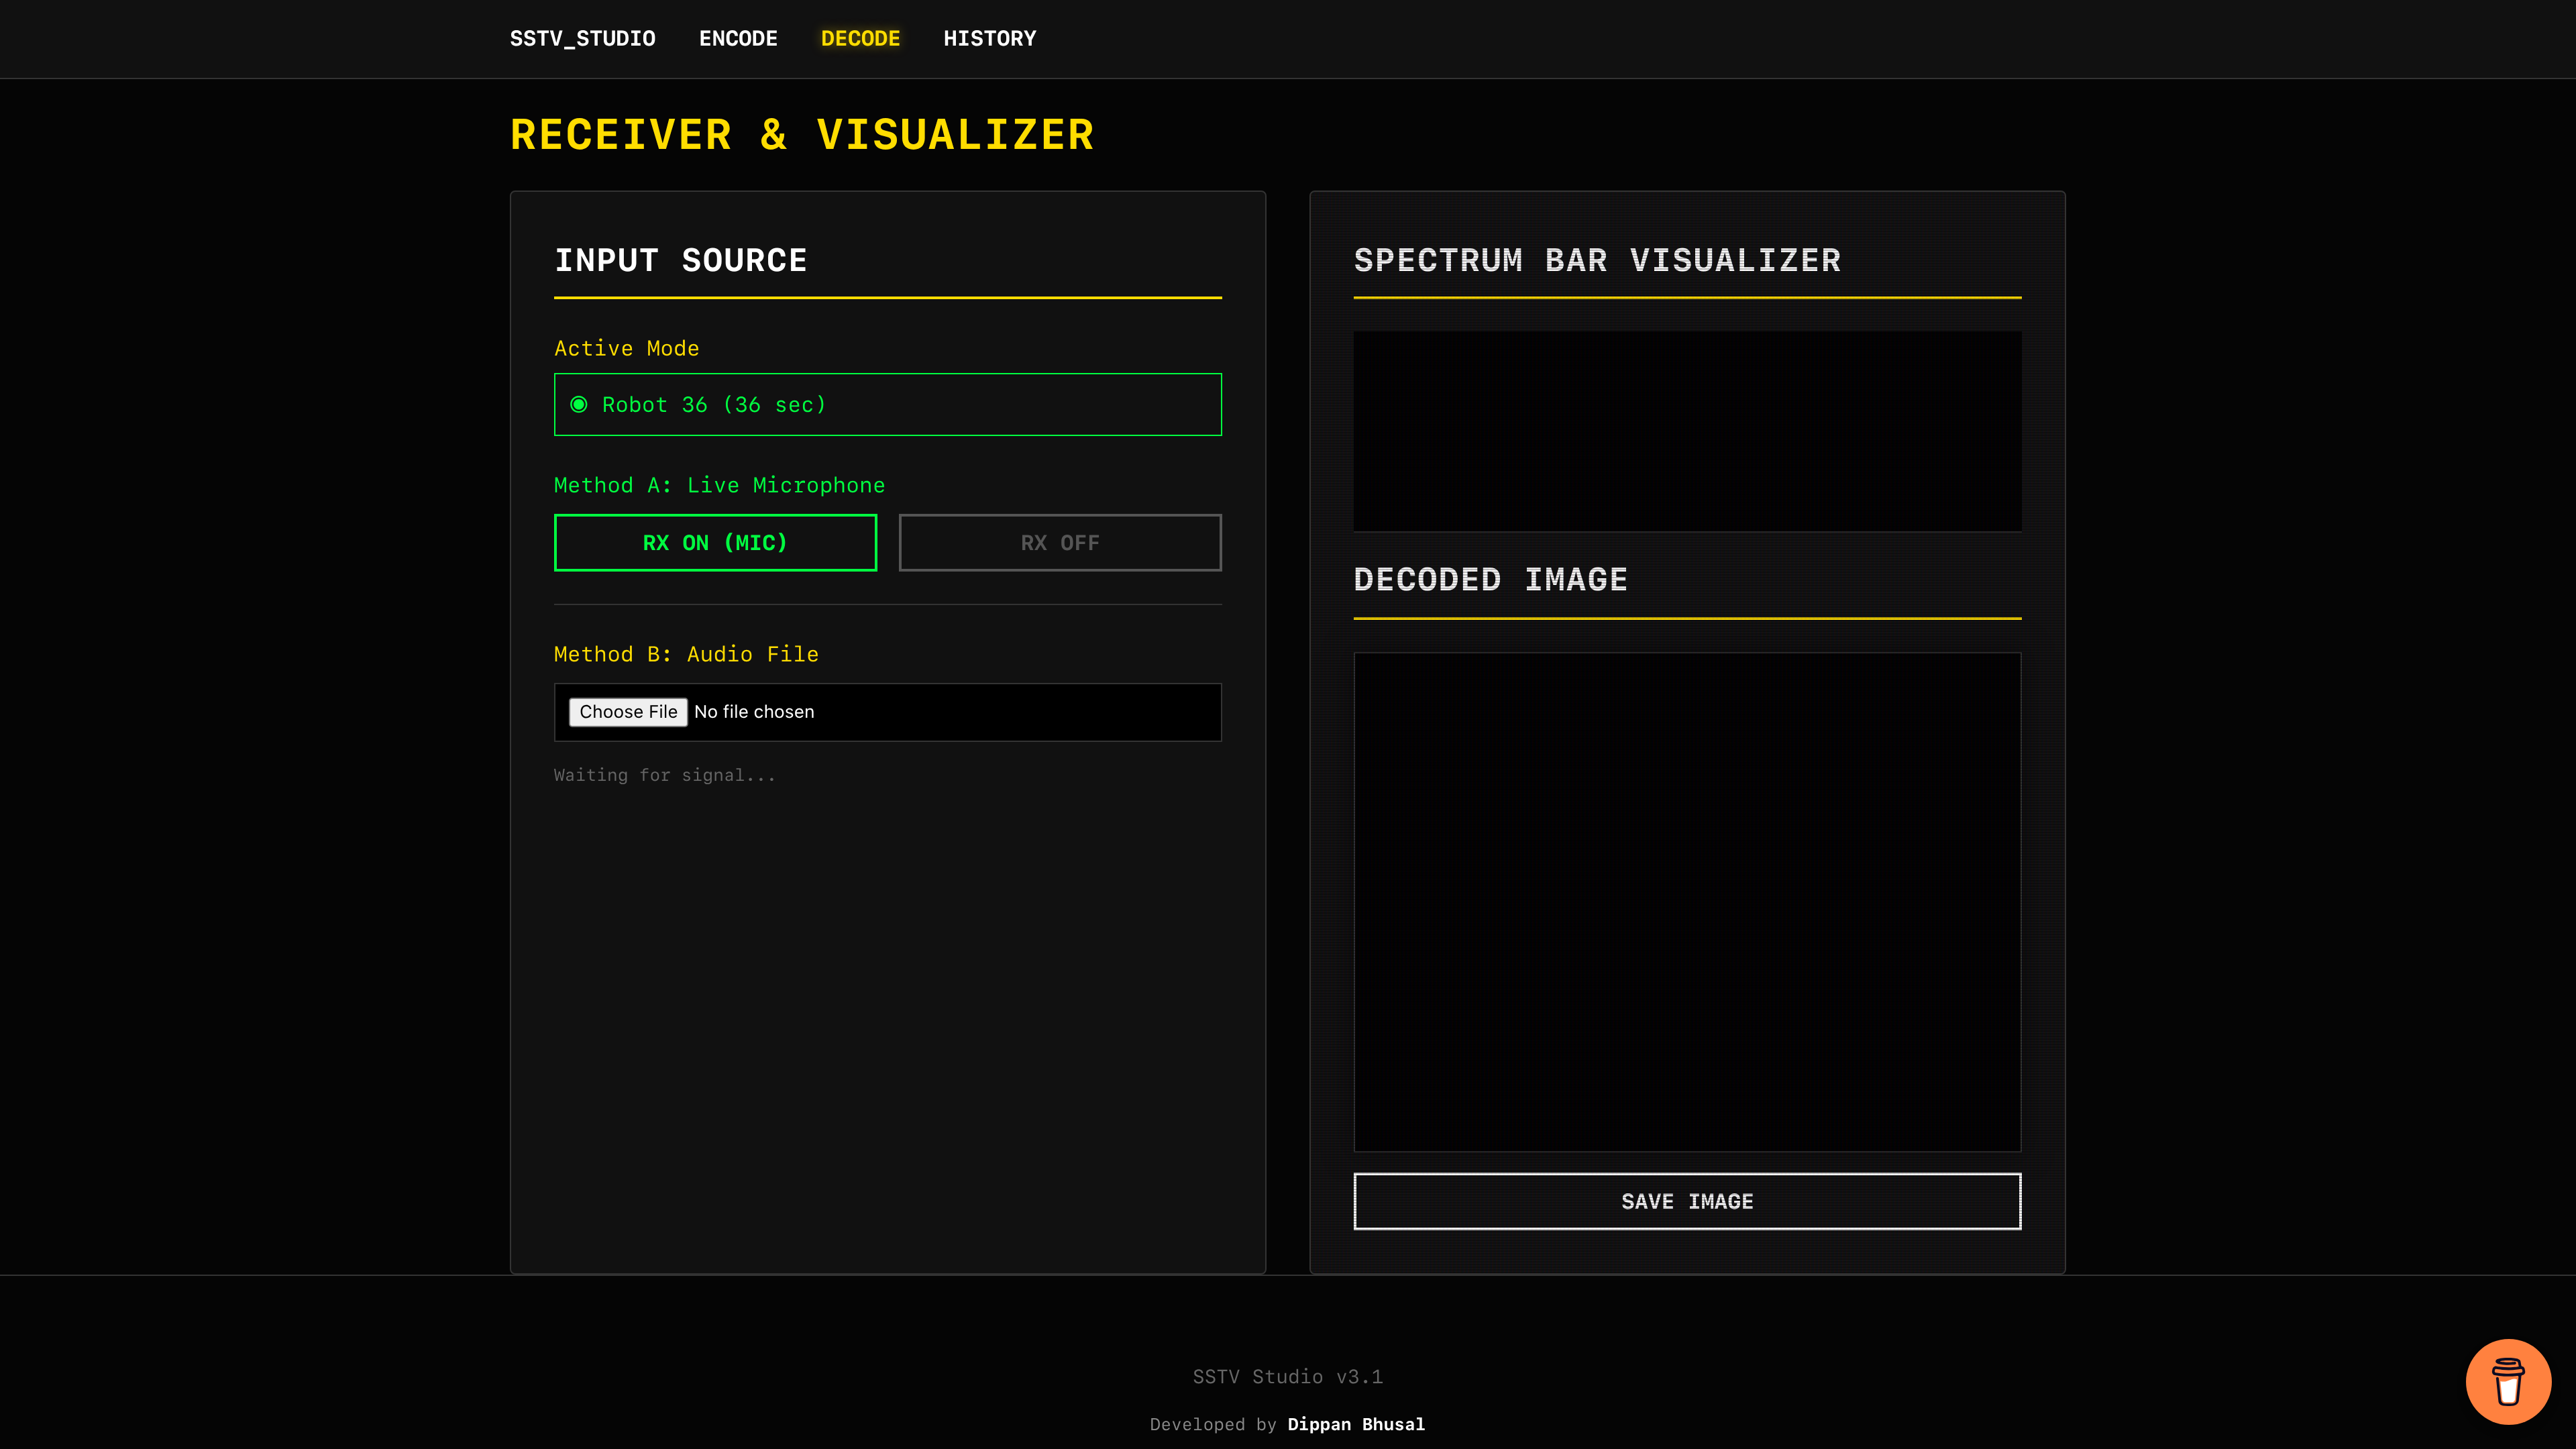Switch to the DECODE tab
Viewport: 2576px width, 1449px height.
pyautogui.click(x=860, y=39)
